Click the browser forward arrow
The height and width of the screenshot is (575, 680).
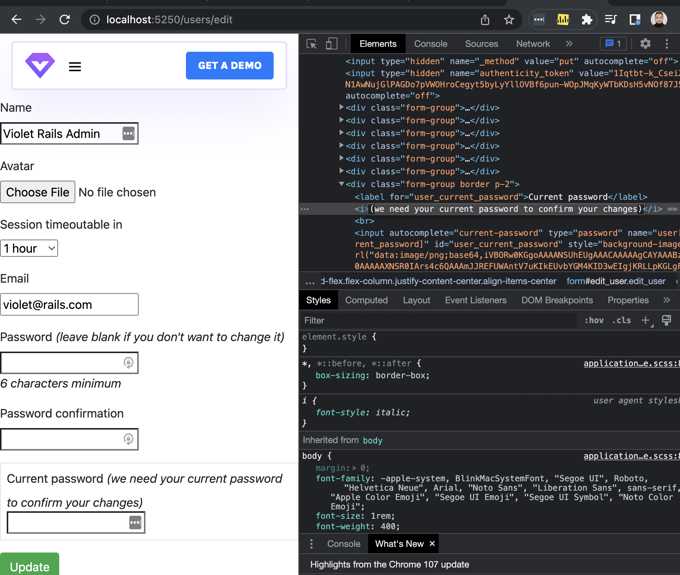click(x=40, y=19)
